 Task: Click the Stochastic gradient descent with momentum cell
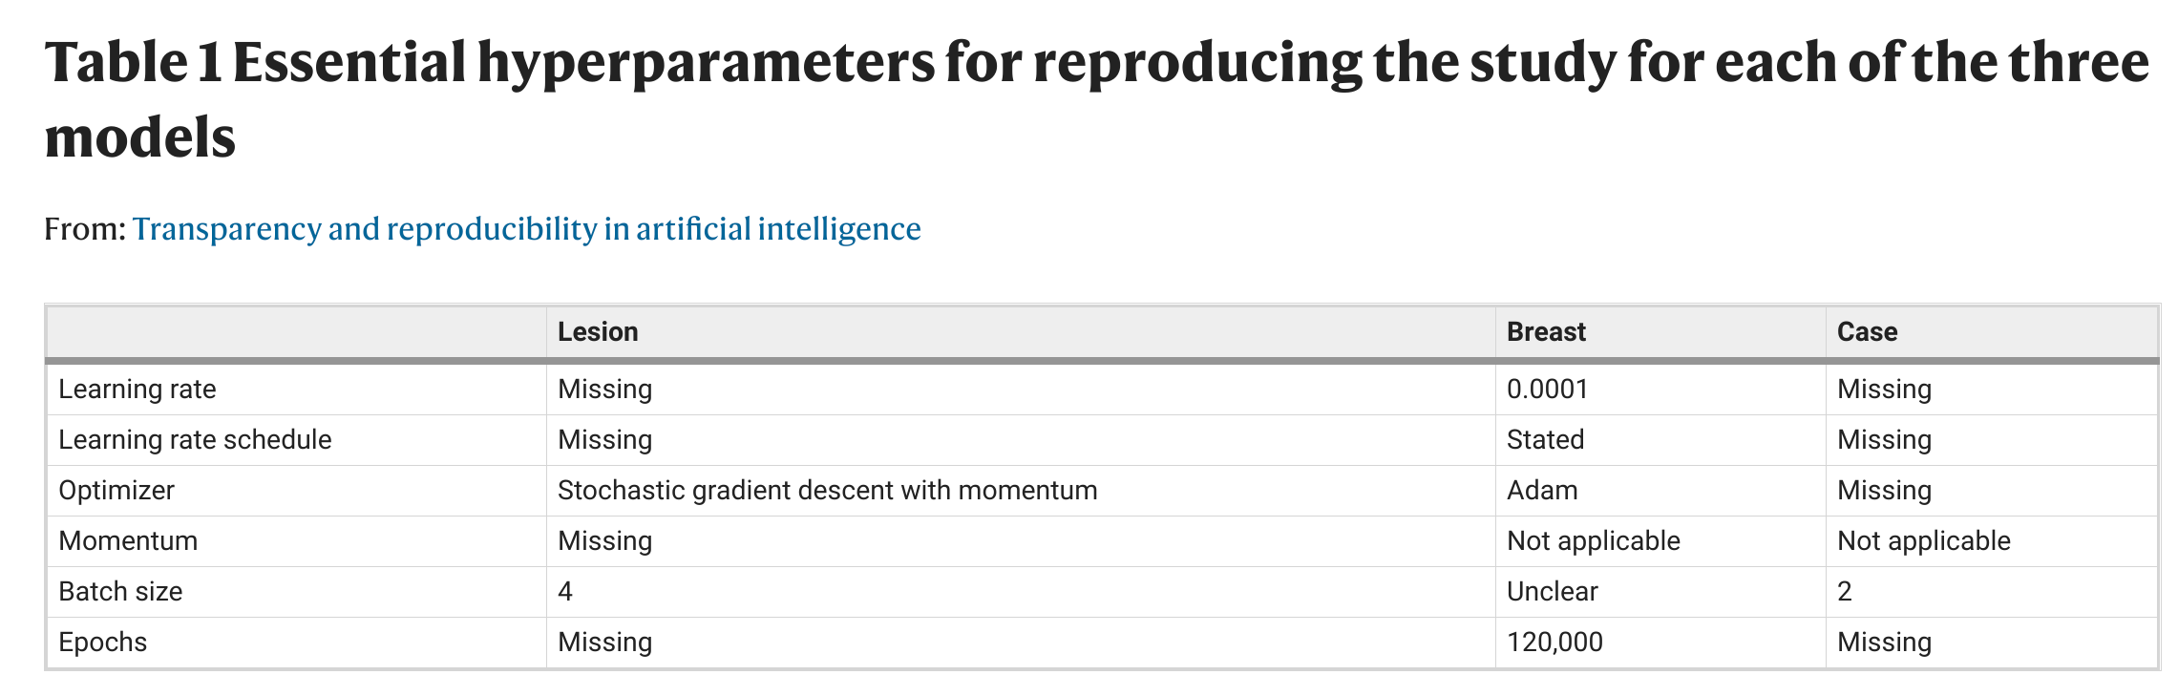click(x=828, y=491)
